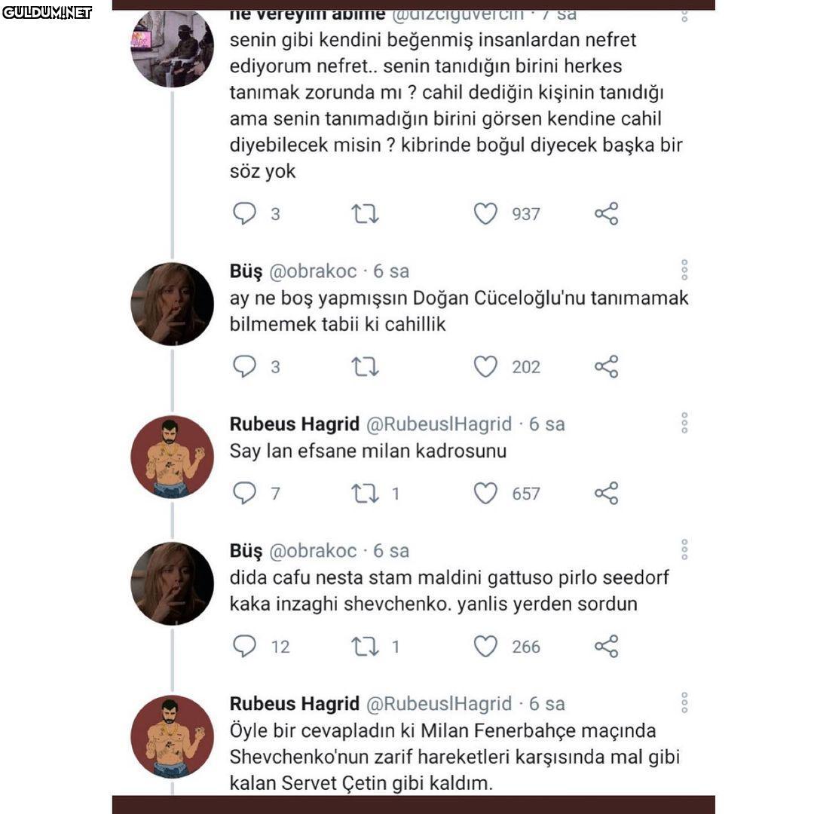Screen dimensions: 814x814
Task: Reply to Büş's Doğan Cüceloğlu tweet
Action: coord(244,366)
